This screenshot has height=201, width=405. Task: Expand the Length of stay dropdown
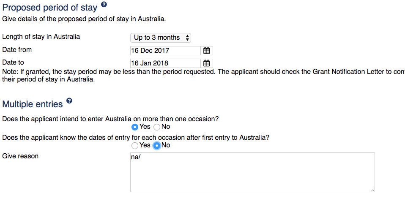[x=161, y=38]
